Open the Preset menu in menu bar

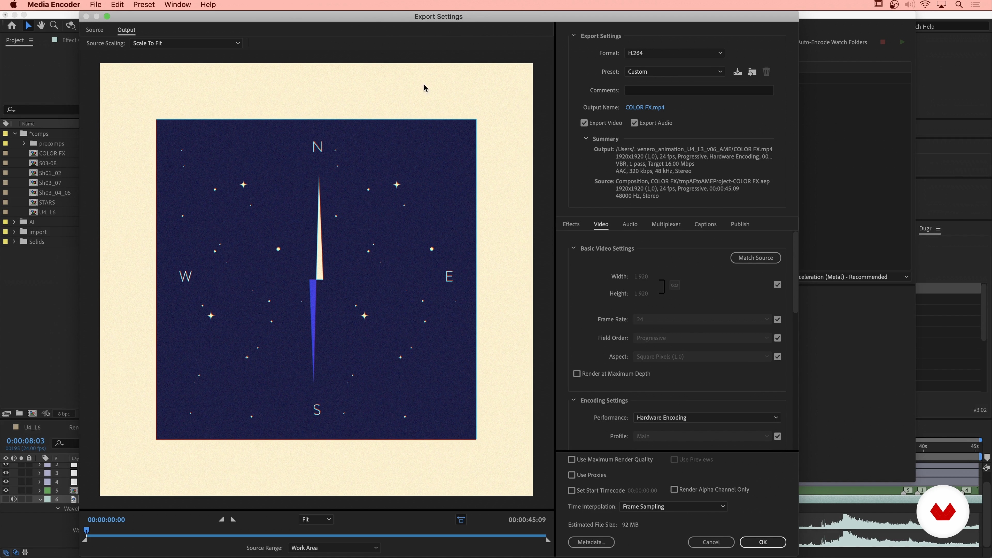(x=144, y=5)
